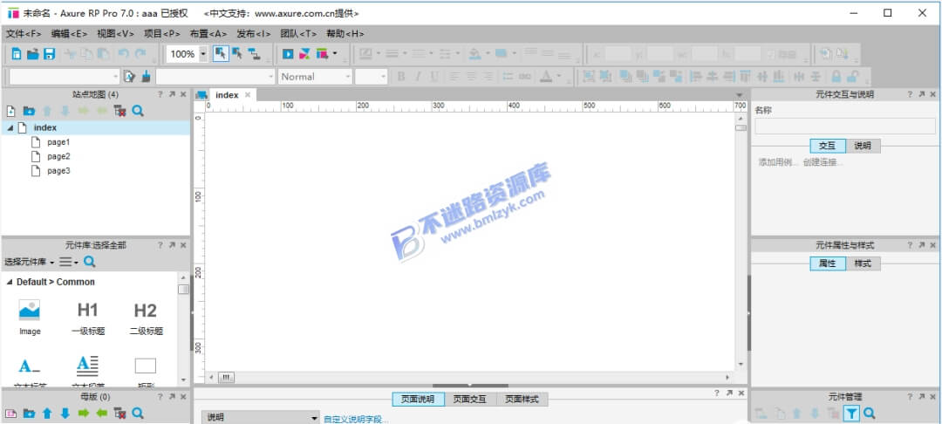
Task: Delete master icon in masters panel
Action: (x=119, y=414)
